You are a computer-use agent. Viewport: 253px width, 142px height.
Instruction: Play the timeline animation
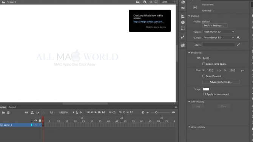(x=96, y=112)
